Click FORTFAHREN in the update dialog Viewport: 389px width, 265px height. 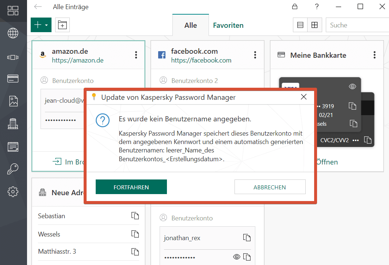(131, 187)
